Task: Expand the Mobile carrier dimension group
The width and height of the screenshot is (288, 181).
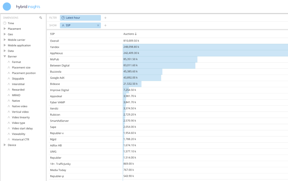Action: [x=5, y=40]
